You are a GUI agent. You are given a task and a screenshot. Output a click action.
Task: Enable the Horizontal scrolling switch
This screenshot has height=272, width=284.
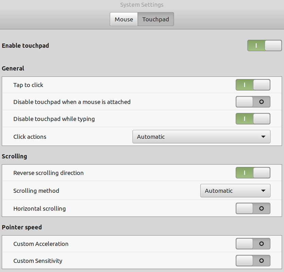pyautogui.click(x=253, y=208)
